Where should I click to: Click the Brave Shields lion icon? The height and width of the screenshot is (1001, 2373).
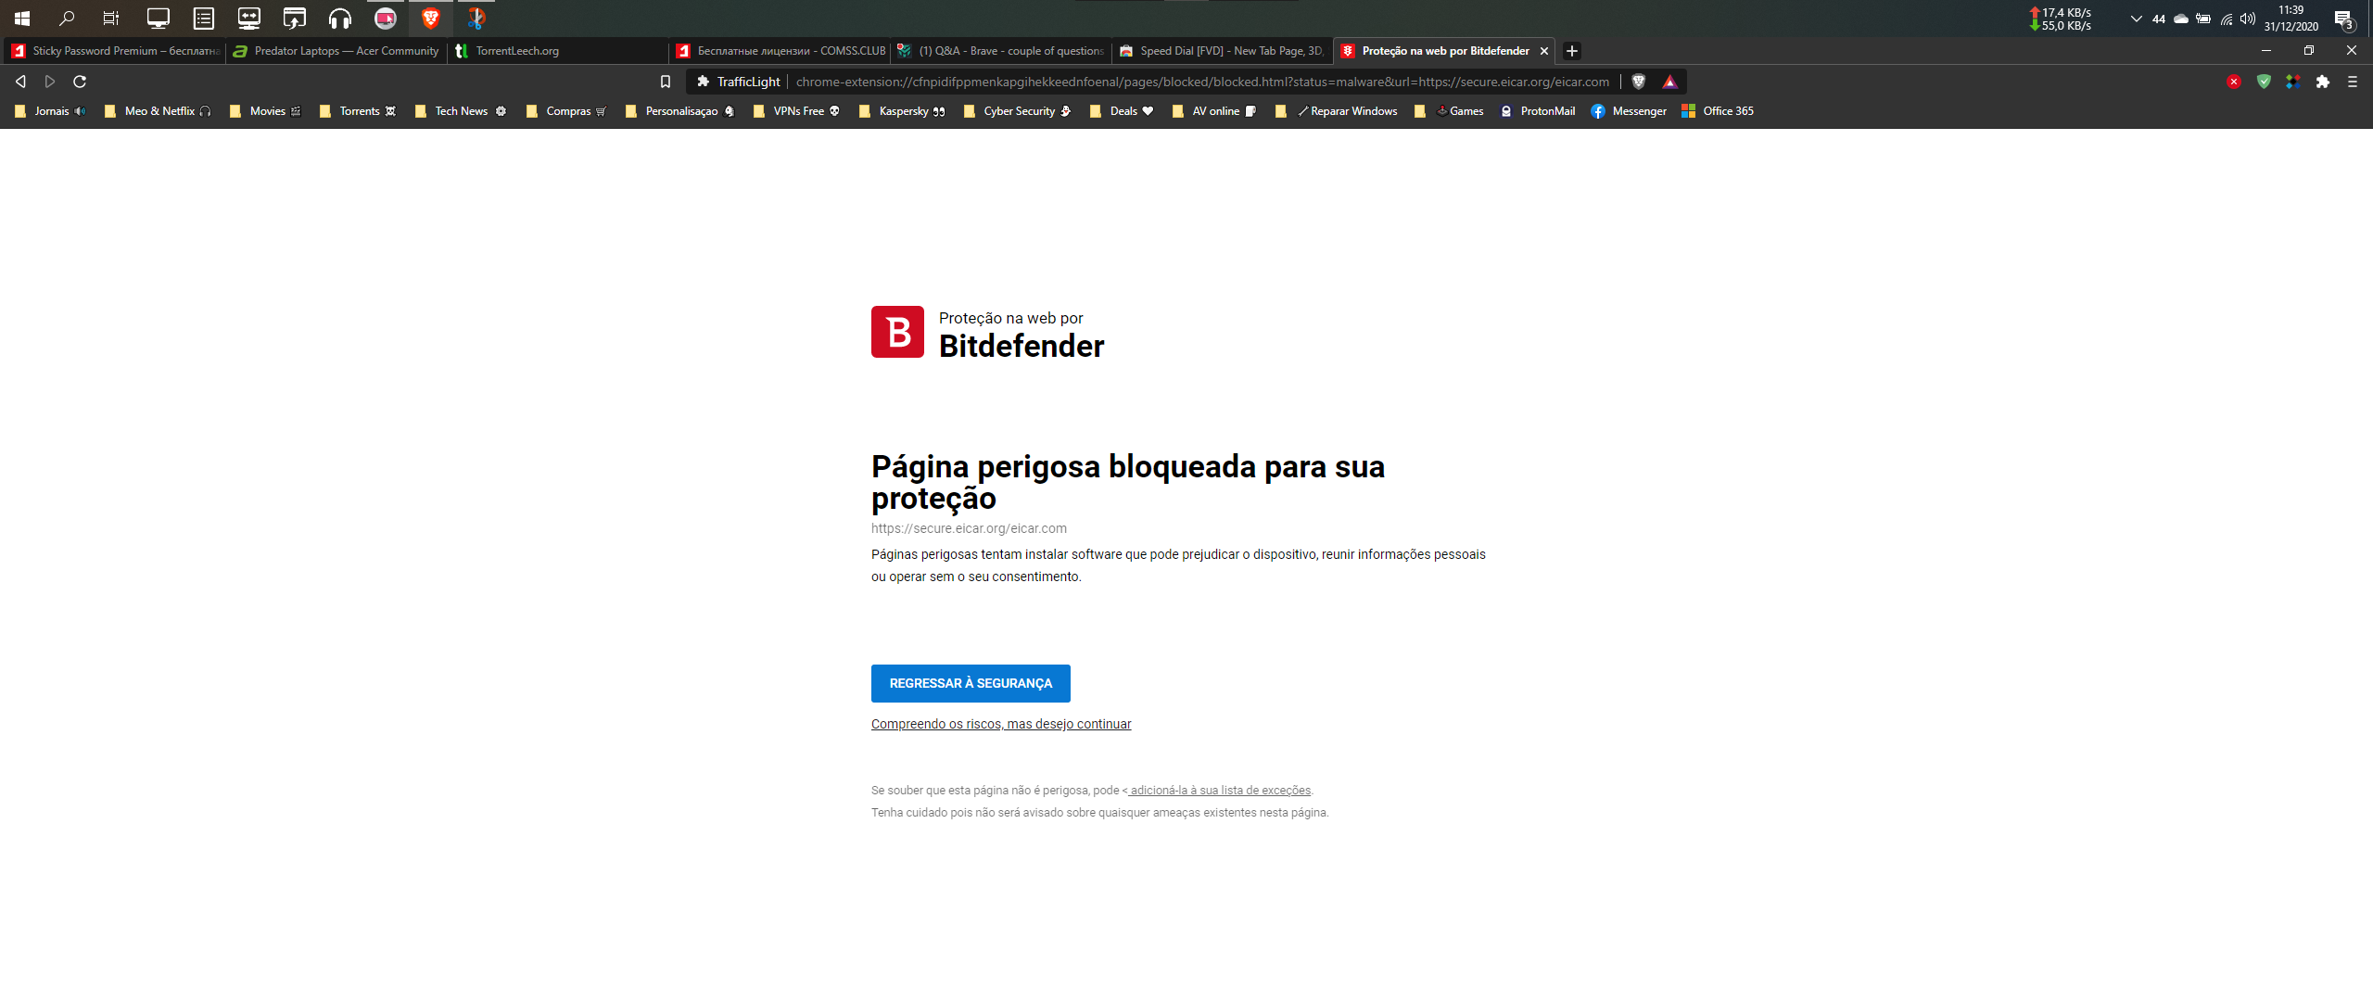click(1638, 82)
